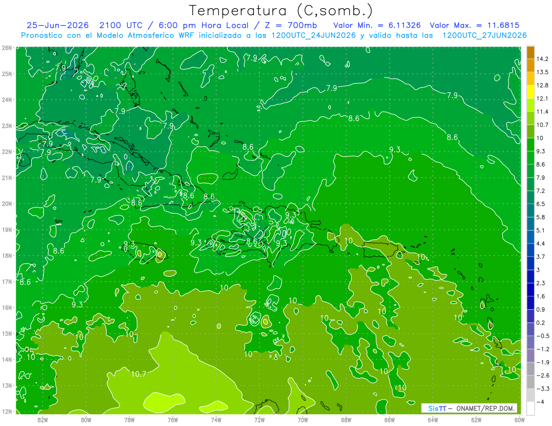Click the '23N' latitude axis label
This screenshot has width=552, height=426.
(x=6, y=126)
